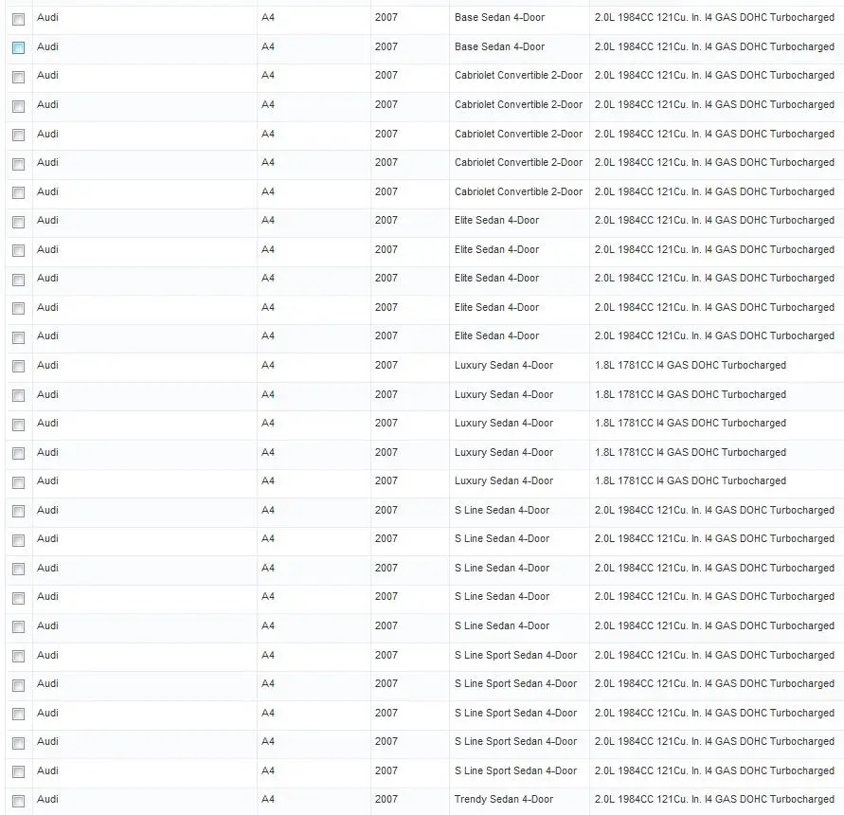Tick checkbox for the last Elite Sedan row
Viewport: 844px width, 815px height.
pos(18,337)
